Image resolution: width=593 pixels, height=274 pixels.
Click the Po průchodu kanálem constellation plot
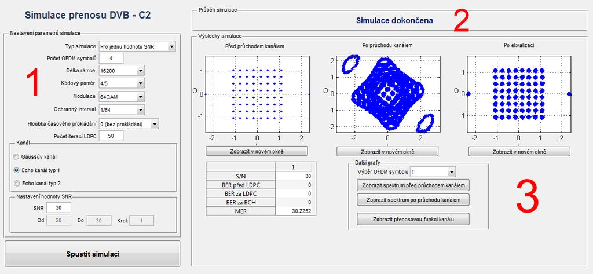(x=387, y=94)
